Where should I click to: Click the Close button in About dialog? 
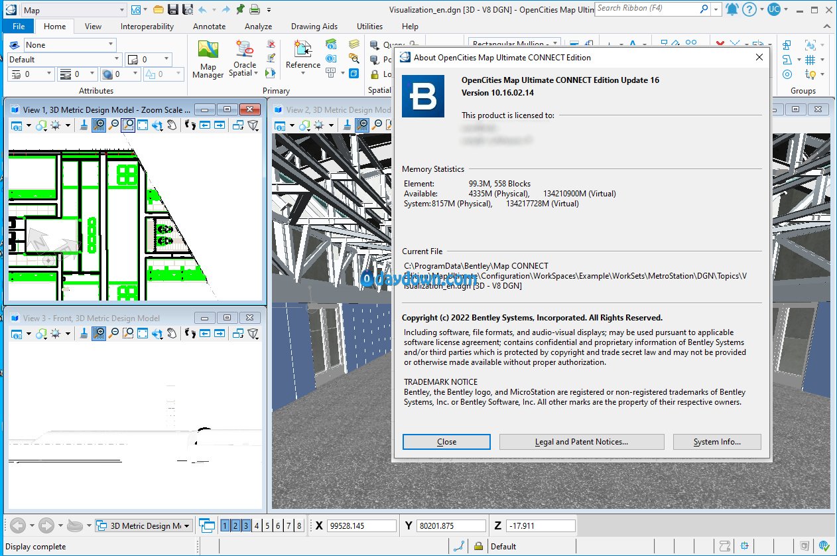click(446, 442)
